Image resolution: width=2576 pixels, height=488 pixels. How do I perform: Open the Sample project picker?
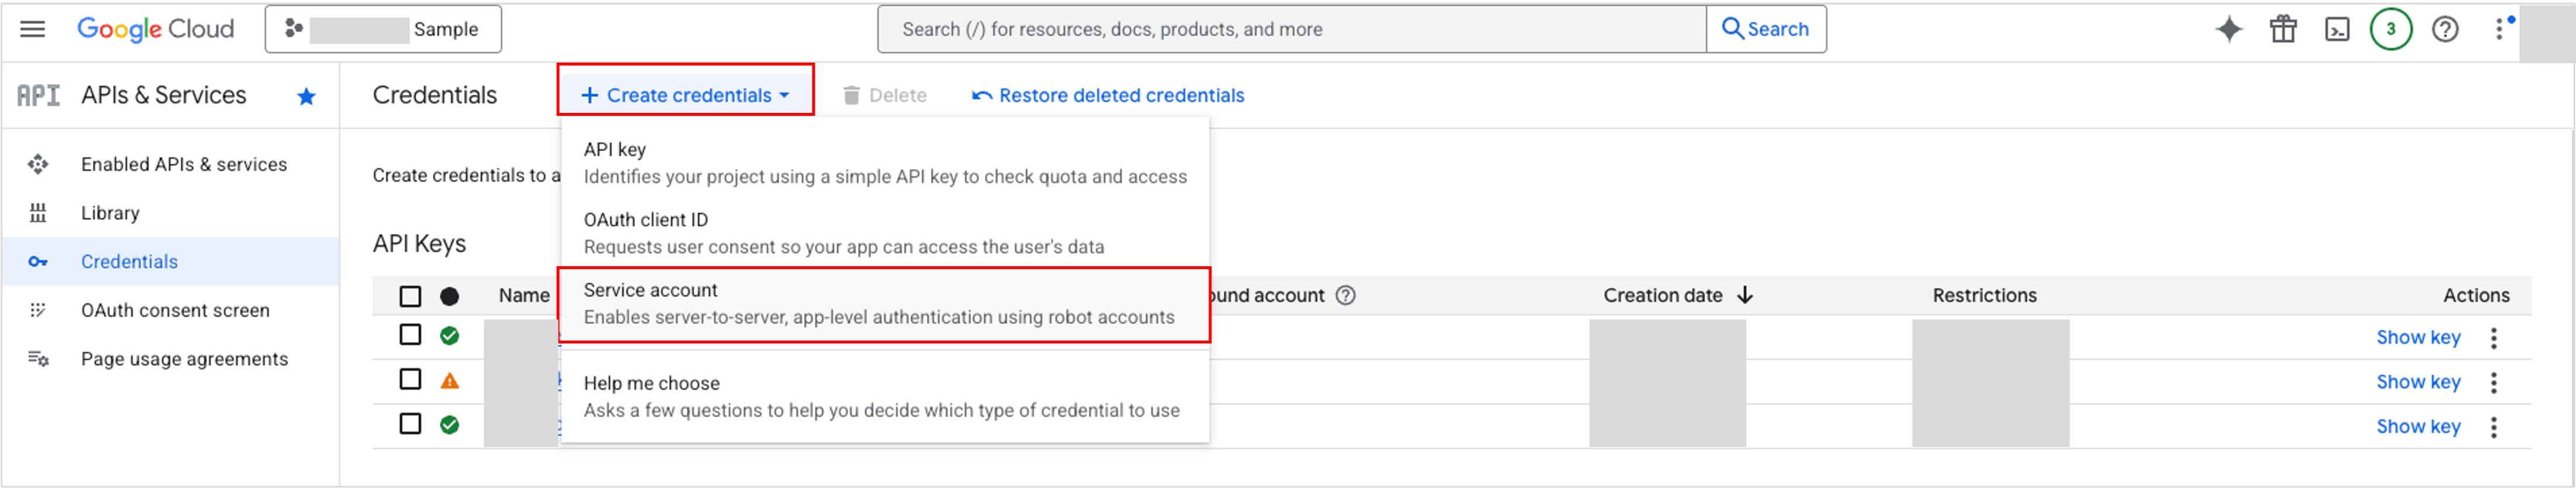point(383,29)
